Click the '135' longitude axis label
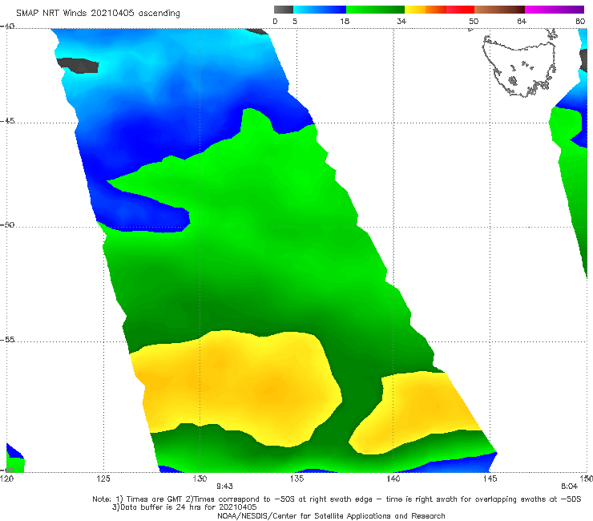Viewport: 593px width, 521px height. pyautogui.click(x=296, y=479)
